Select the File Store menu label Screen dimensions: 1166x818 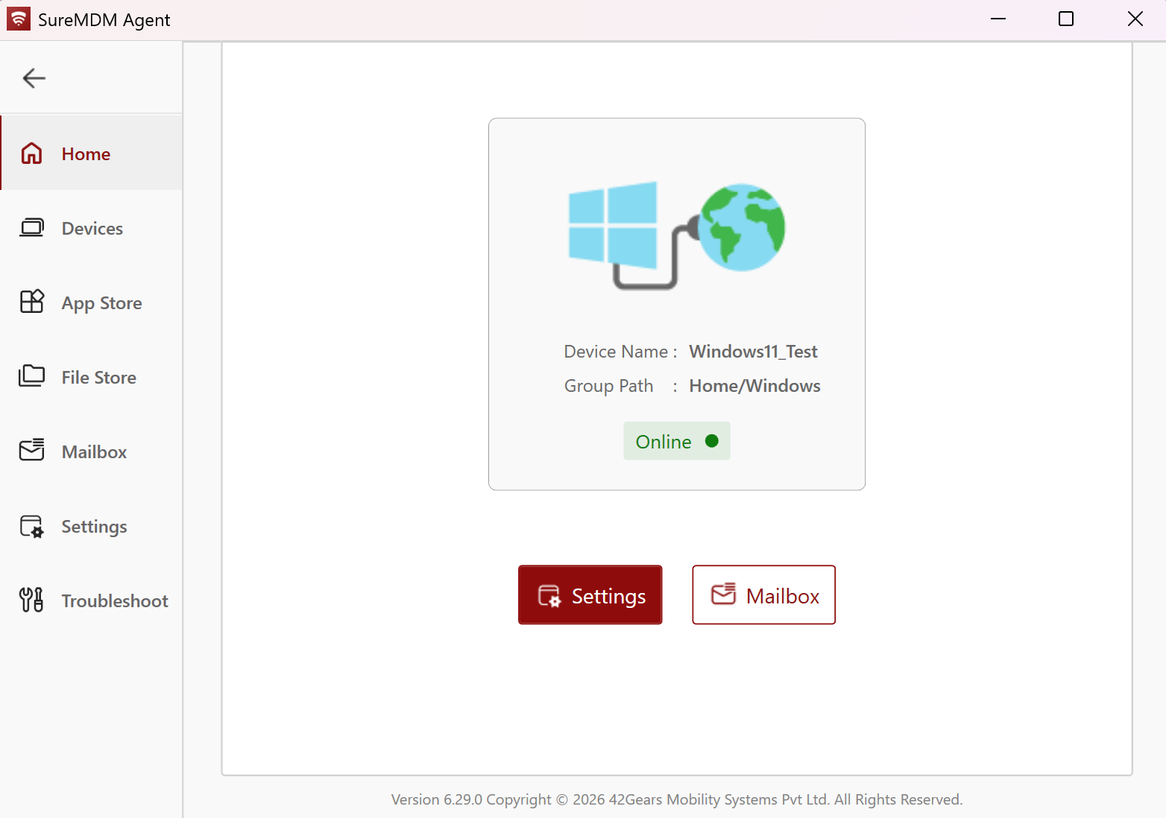tap(98, 378)
